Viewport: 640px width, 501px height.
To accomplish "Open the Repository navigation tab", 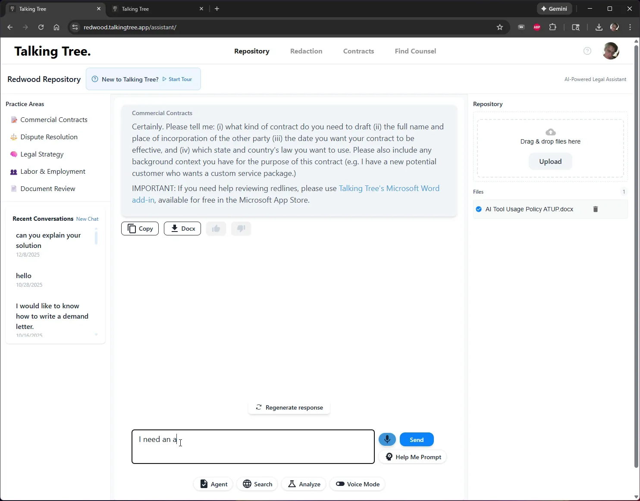I will pyautogui.click(x=252, y=51).
